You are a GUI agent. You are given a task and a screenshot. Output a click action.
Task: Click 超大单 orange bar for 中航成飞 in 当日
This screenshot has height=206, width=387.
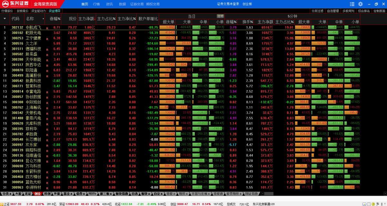[x=167, y=27]
